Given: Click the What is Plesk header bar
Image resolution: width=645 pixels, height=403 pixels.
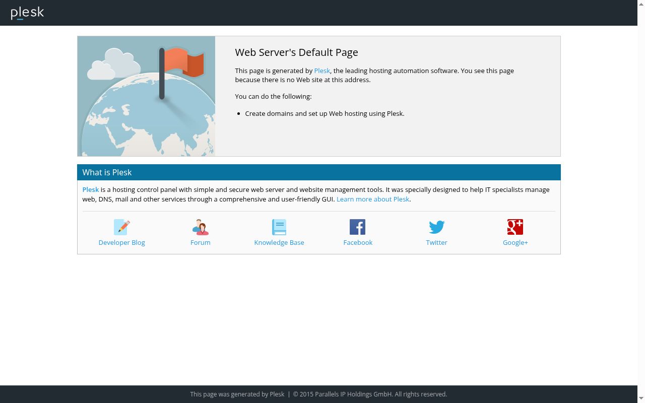Looking at the screenshot, I should tap(319, 172).
